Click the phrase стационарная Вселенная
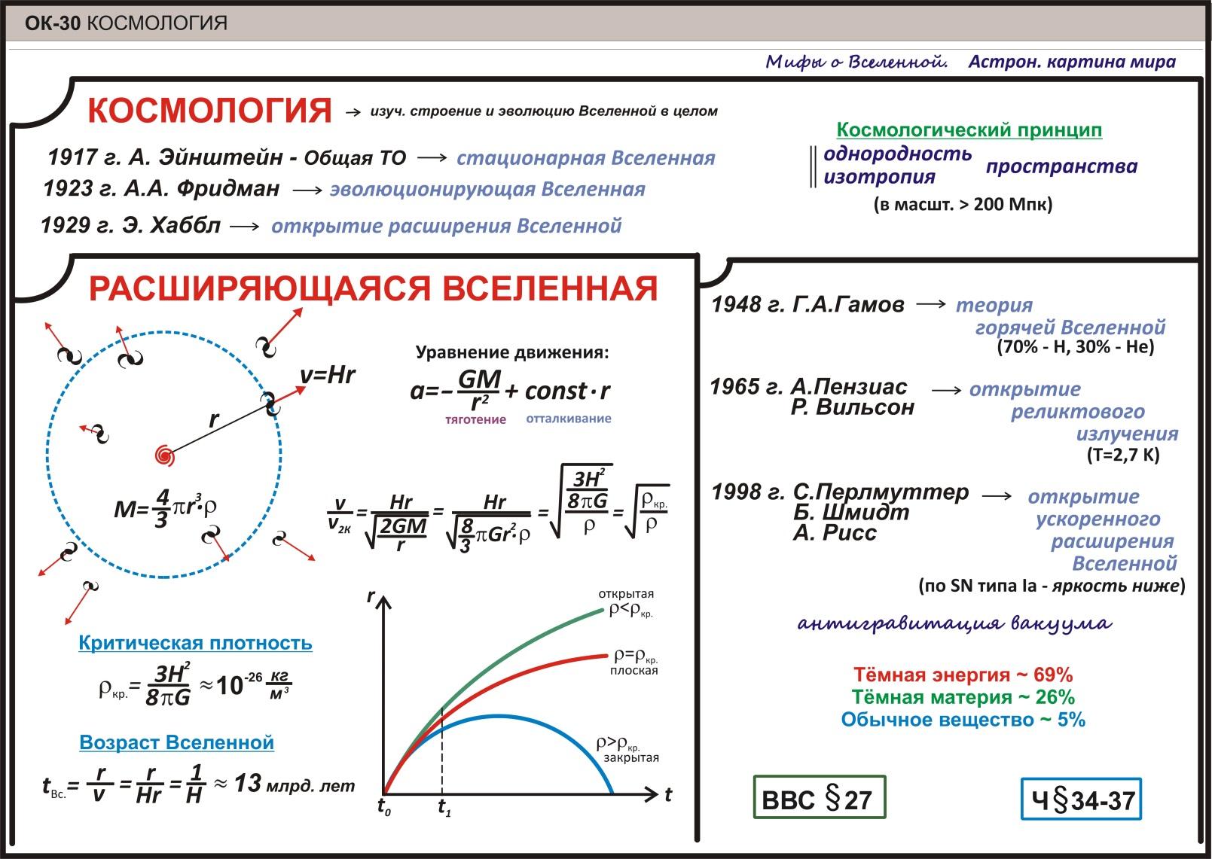The width and height of the screenshot is (1212, 859). point(585,158)
